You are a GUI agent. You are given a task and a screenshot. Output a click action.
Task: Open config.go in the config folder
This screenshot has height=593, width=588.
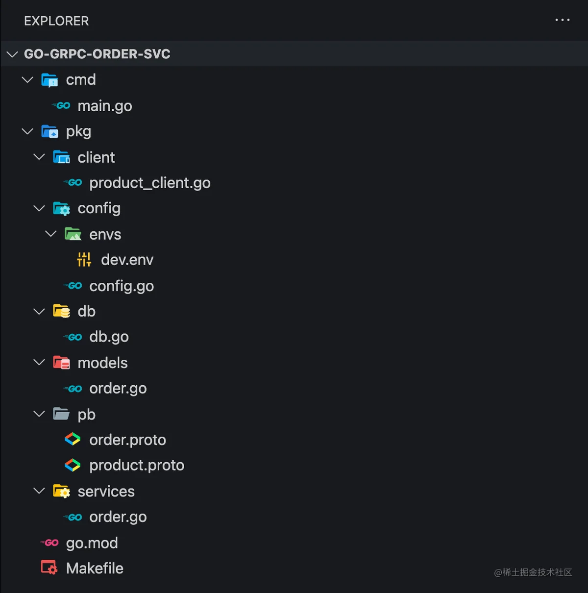click(x=122, y=286)
